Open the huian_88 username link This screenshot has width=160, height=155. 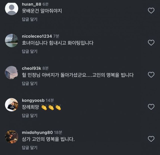(32, 4)
